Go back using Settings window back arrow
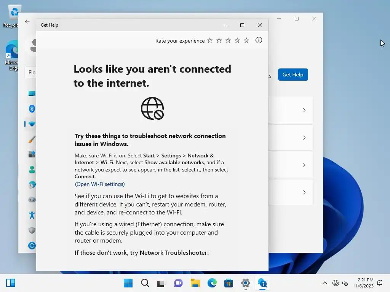The image size is (390, 292). point(27,22)
